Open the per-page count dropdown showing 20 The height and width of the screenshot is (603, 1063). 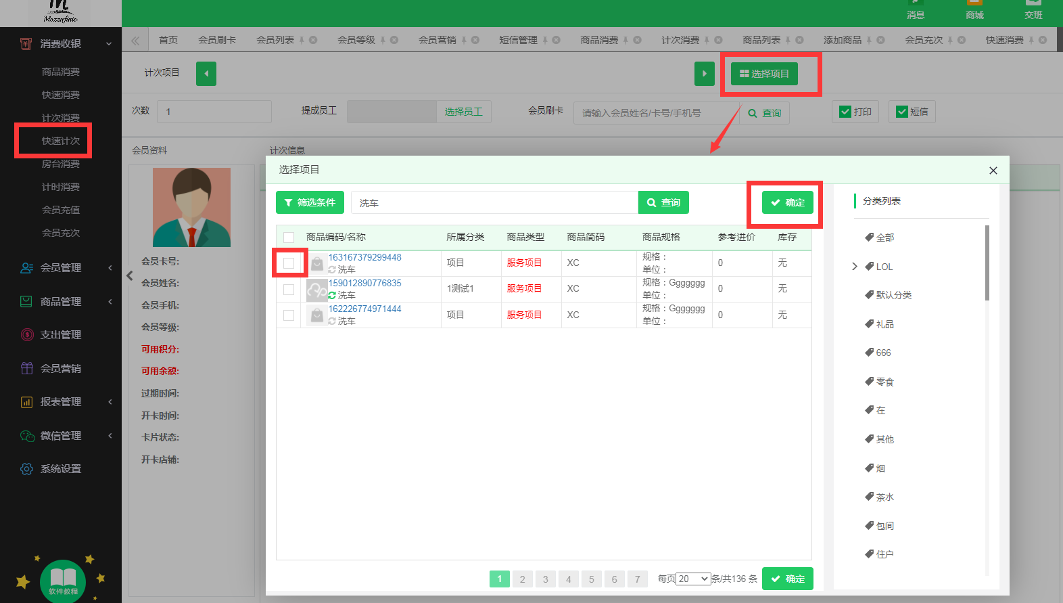coord(693,579)
